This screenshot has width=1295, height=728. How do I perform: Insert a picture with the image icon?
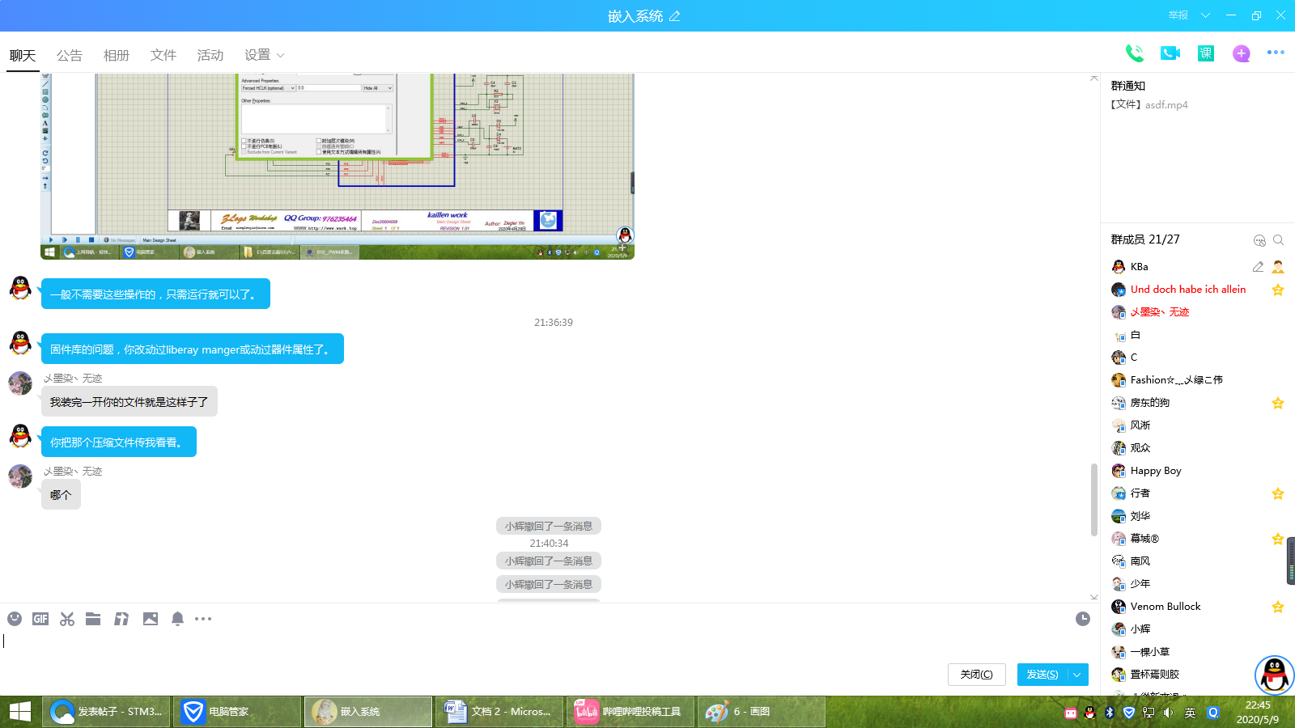click(x=151, y=619)
